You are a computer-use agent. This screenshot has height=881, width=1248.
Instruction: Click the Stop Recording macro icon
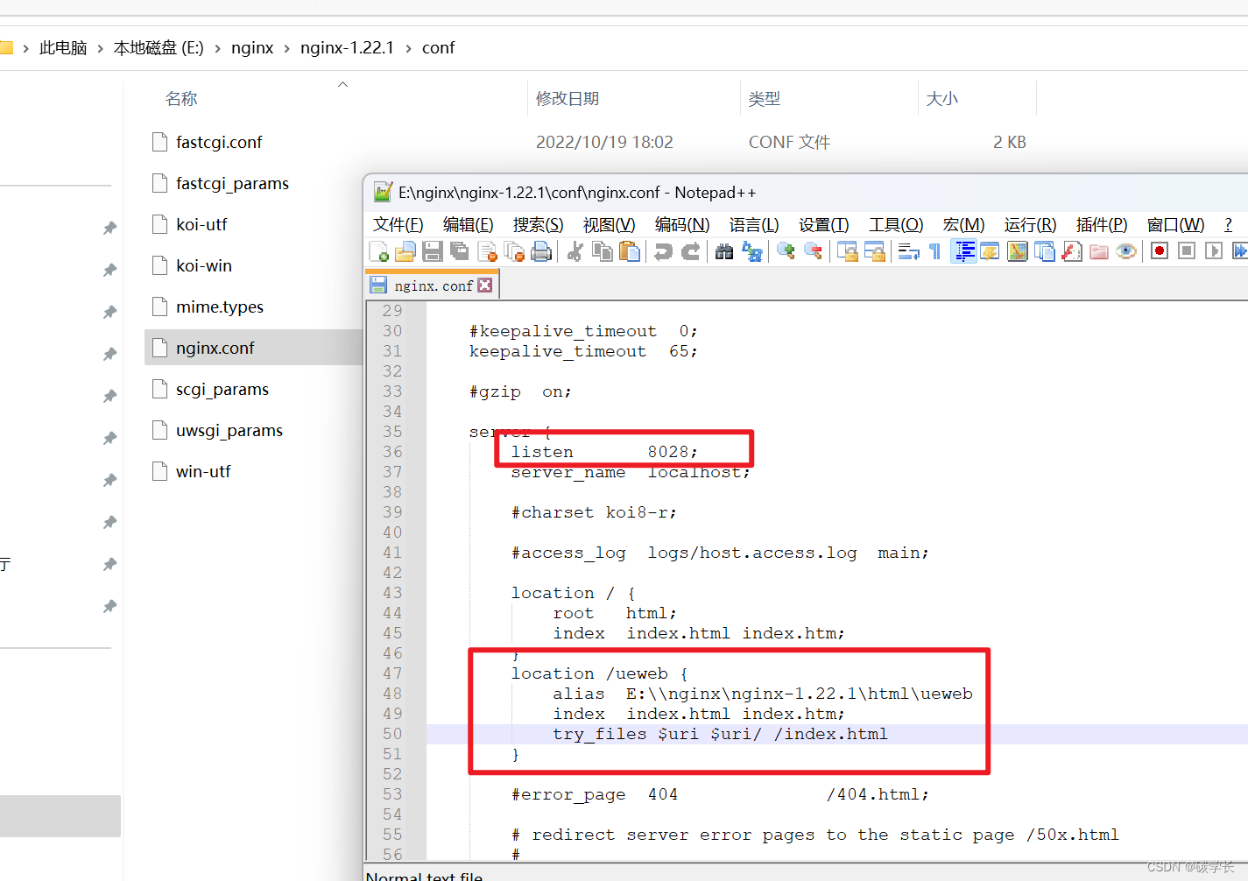coord(1187,252)
